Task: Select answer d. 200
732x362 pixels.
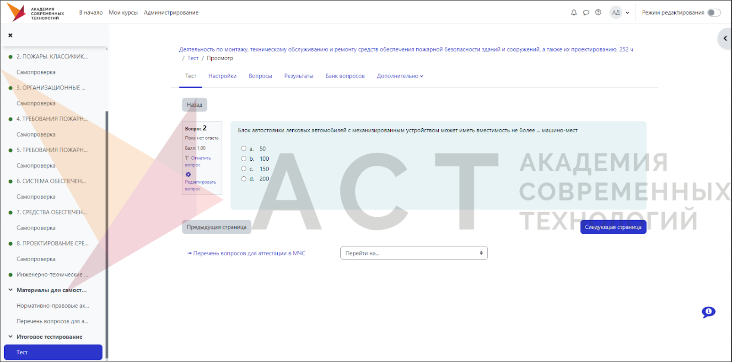Action: [244, 178]
